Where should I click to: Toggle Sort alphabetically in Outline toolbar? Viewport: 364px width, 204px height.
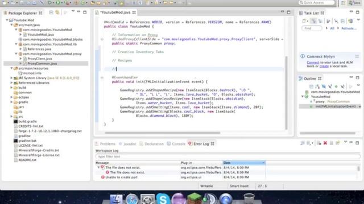(x=317, y=87)
